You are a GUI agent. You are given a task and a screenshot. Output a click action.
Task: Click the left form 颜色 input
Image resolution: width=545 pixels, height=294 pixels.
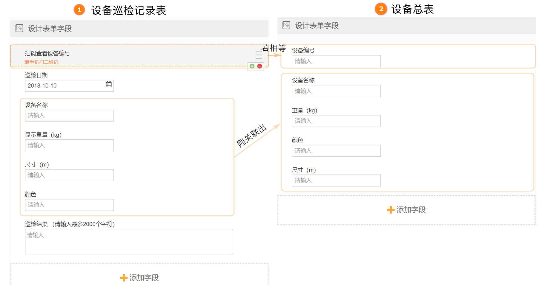point(69,205)
